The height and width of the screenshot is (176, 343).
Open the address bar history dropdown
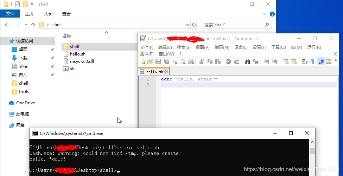188,25
